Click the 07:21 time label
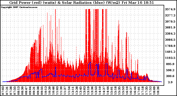This screenshot has height=96, width=177. pos(7,91)
